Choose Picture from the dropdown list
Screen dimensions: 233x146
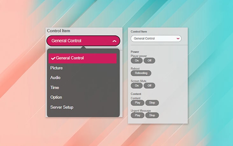pyautogui.click(x=56, y=68)
